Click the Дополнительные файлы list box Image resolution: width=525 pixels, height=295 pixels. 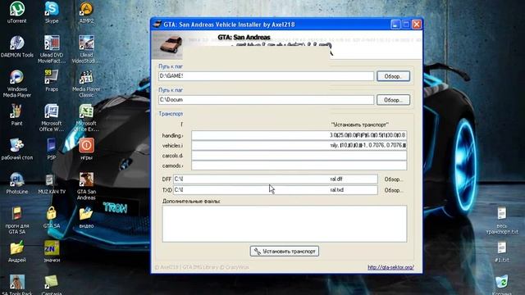[285, 224]
